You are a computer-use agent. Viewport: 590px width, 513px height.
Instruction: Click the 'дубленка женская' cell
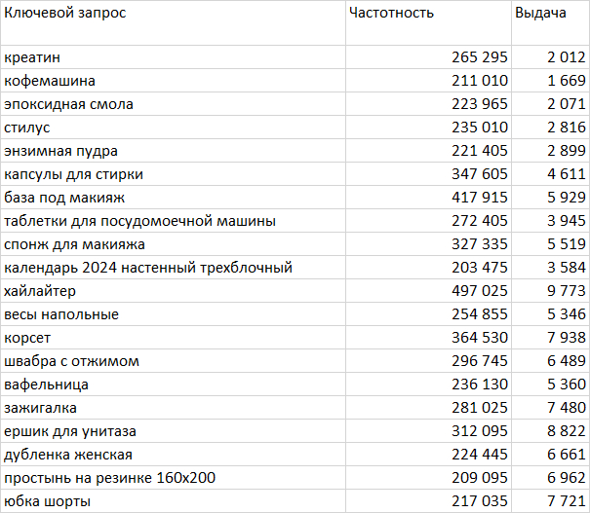(x=68, y=455)
